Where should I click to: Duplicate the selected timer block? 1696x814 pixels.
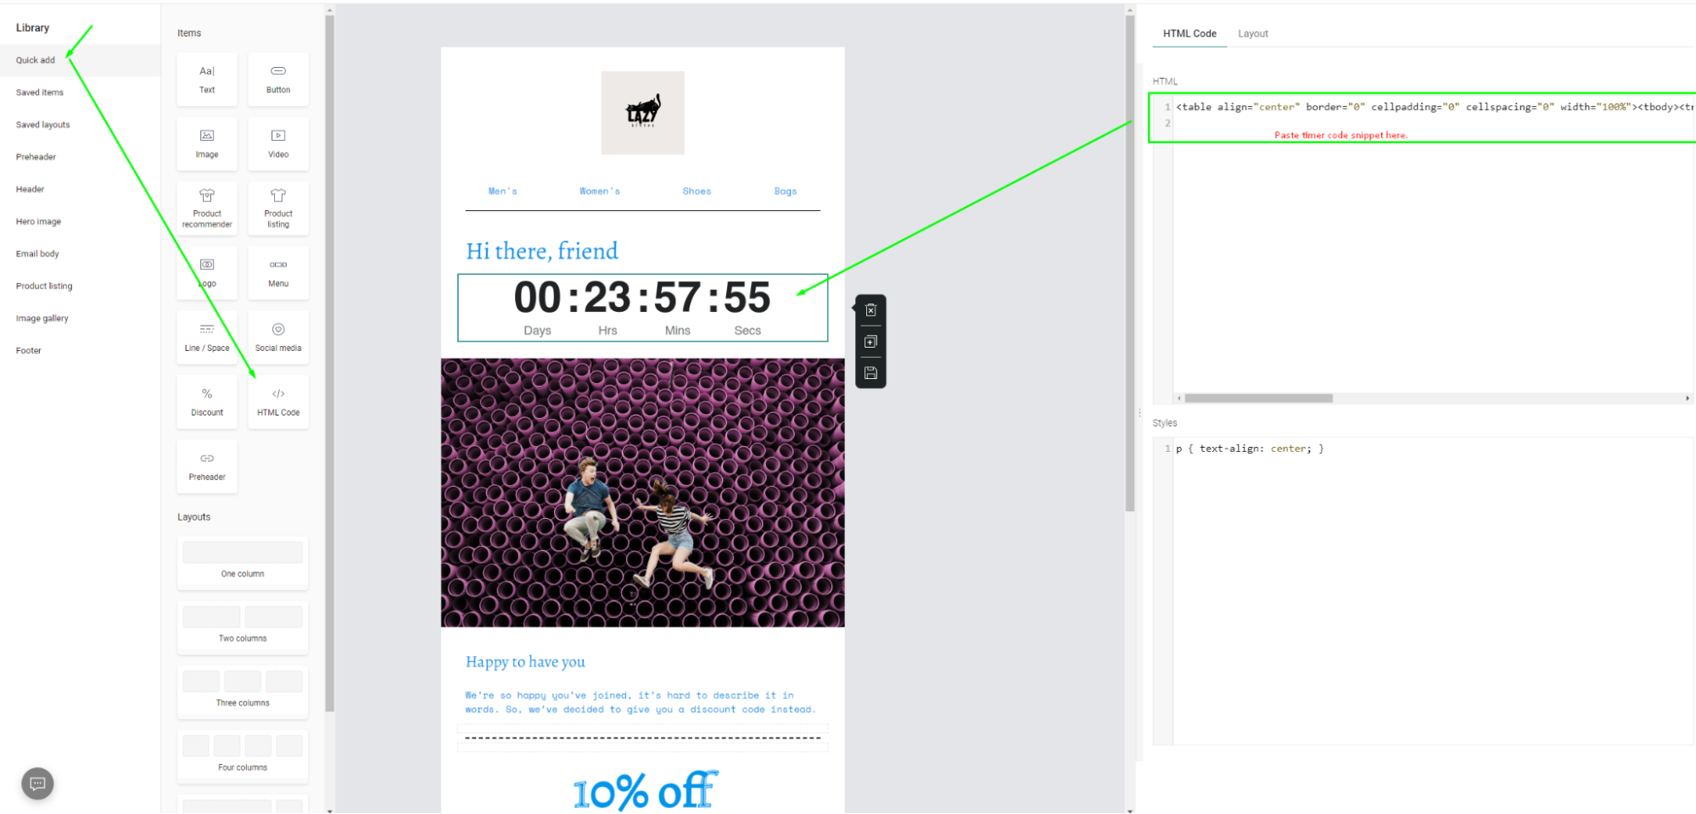[870, 341]
